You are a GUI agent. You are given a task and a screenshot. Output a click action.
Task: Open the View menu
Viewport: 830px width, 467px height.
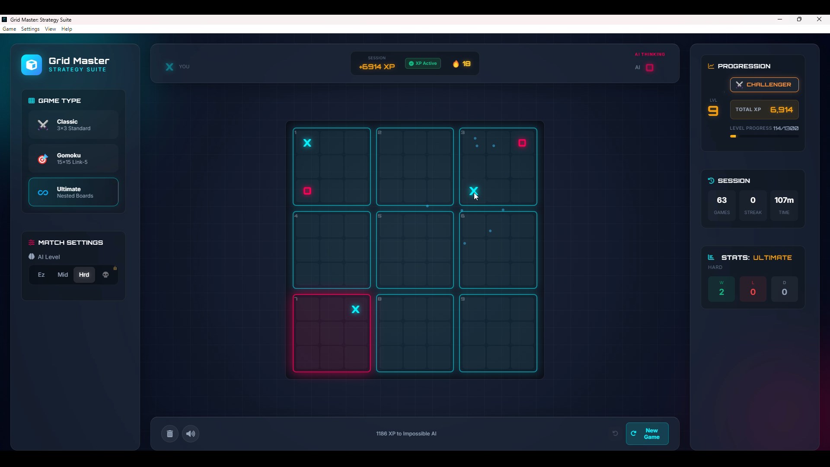(x=50, y=29)
